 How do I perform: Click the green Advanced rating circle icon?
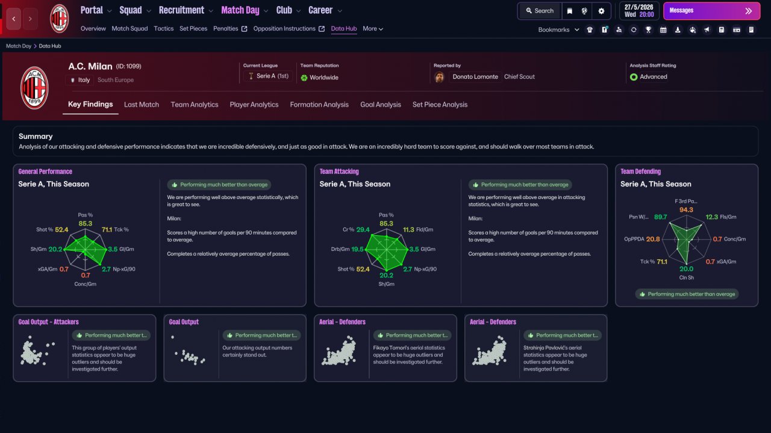634,77
